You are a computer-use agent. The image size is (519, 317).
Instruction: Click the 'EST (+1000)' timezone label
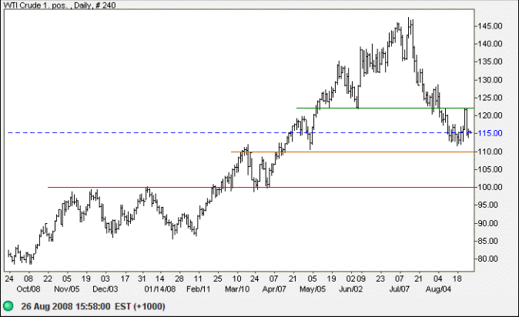click(139, 306)
